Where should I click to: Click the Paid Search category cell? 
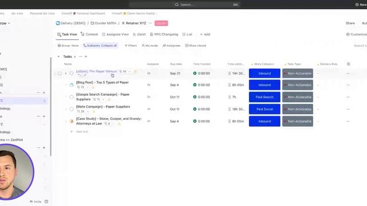click(x=264, y=97)
